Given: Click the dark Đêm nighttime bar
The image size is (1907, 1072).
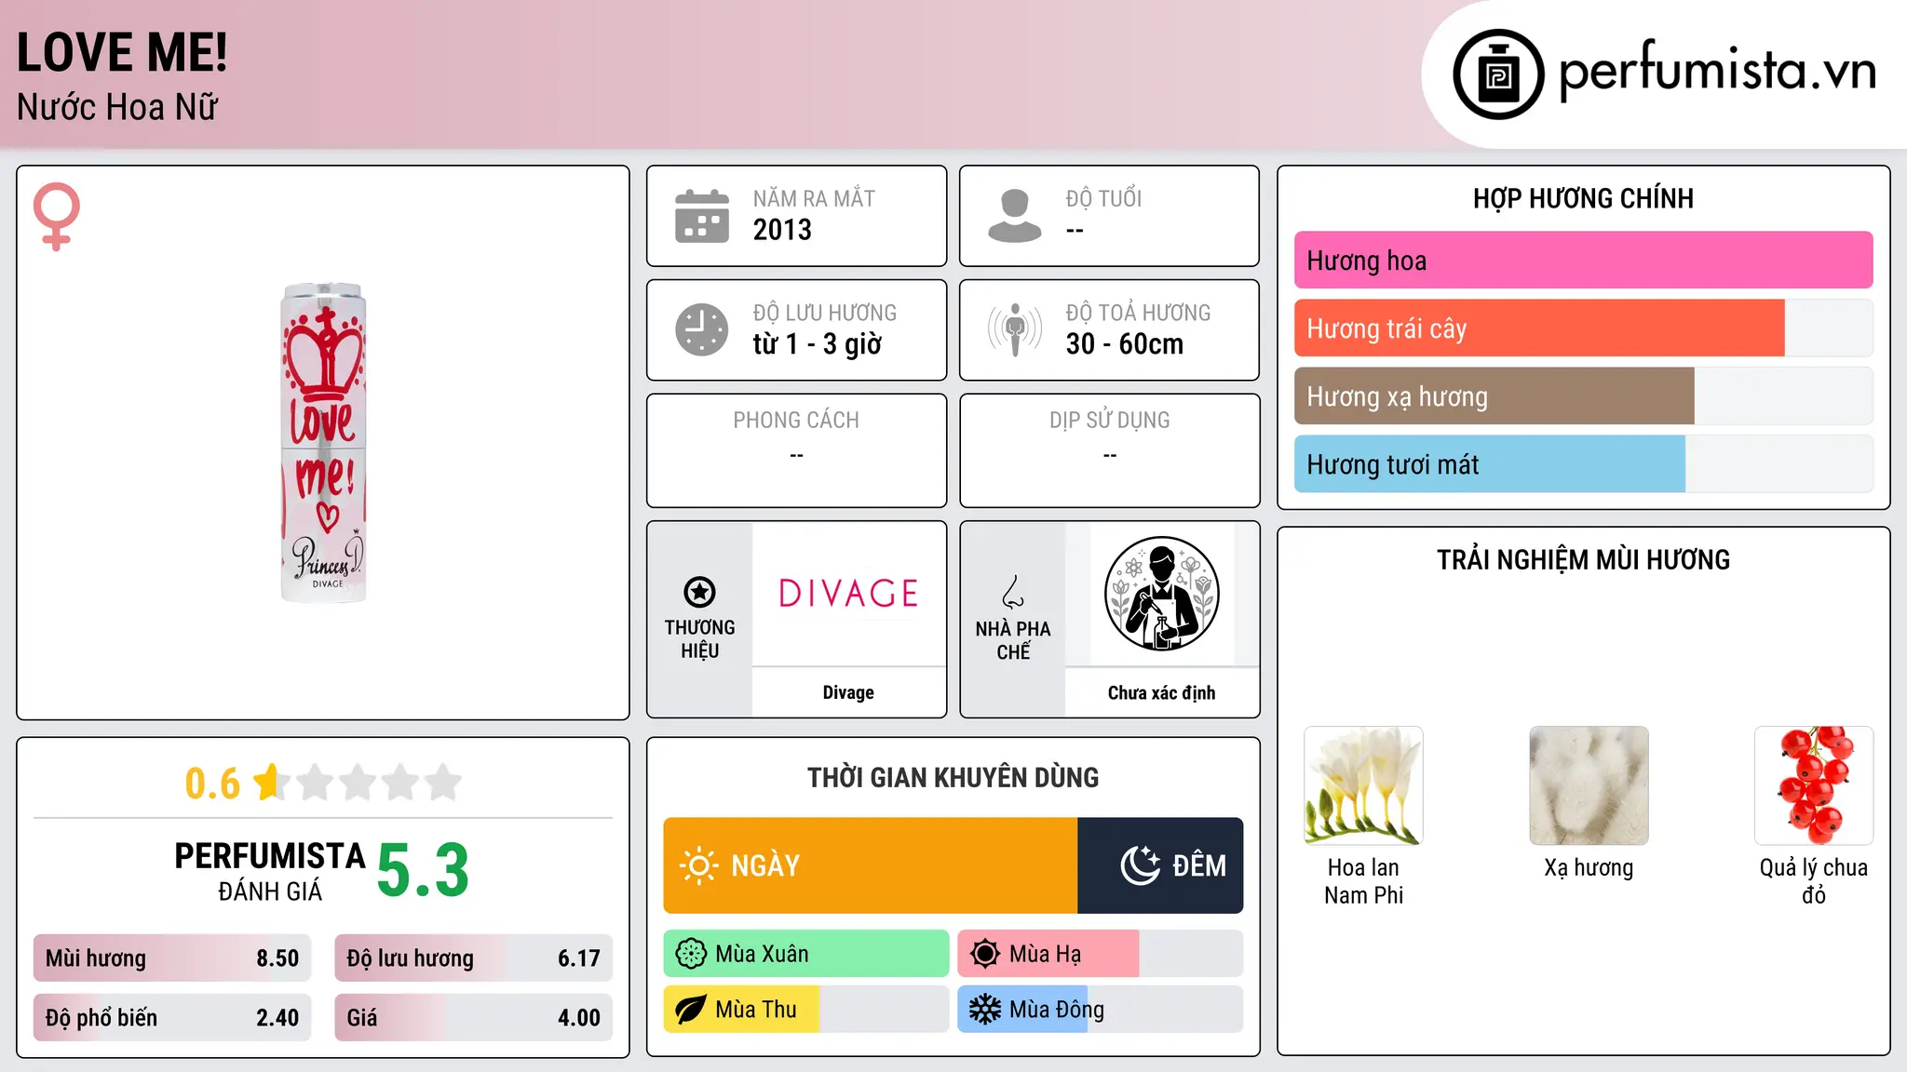Looking at the screenshot, I should (1160, 865).
